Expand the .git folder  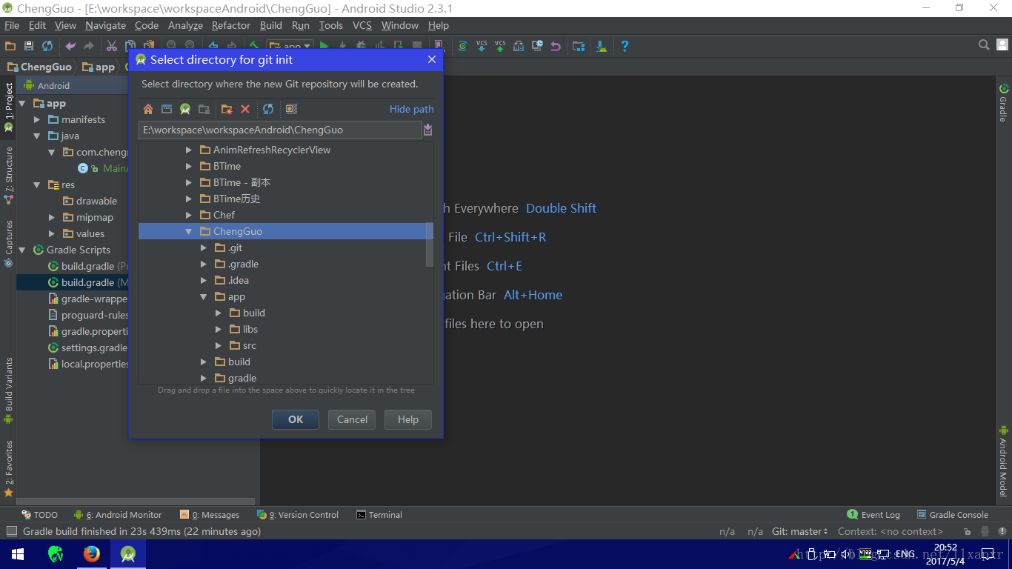point(204,247)
